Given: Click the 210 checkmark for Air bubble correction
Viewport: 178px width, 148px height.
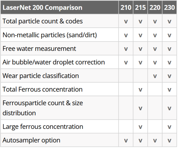Looking at the screenshot, I should 126,63.
